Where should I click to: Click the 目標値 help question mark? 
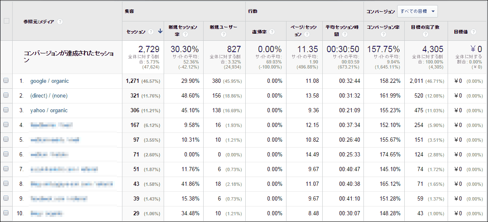(474, 32)
